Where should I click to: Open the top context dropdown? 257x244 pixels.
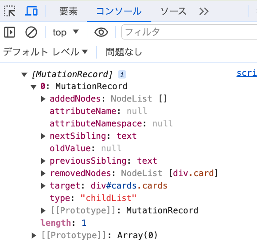coord(66,32)
